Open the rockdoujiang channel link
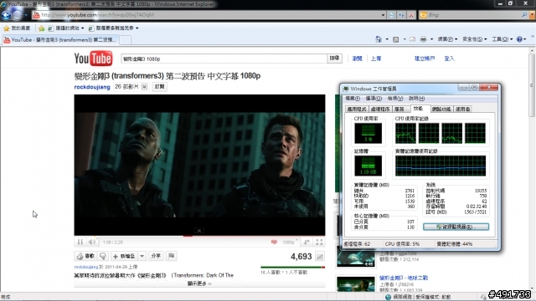The width and height of the screenshot is (536, 301). coord(92,87)
